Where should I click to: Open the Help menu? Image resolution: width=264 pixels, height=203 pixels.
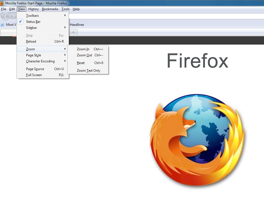[x=76, y=9]
